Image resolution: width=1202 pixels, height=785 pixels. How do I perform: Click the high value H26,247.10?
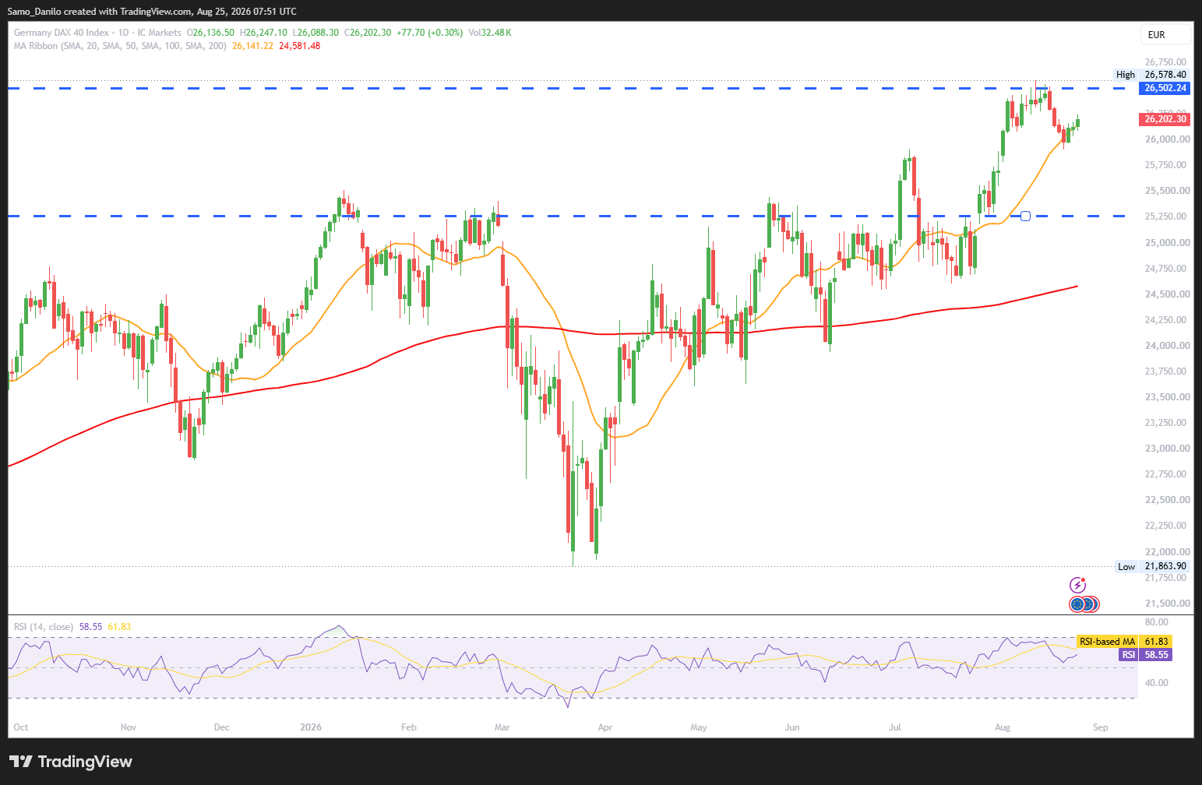pos(263,33)
